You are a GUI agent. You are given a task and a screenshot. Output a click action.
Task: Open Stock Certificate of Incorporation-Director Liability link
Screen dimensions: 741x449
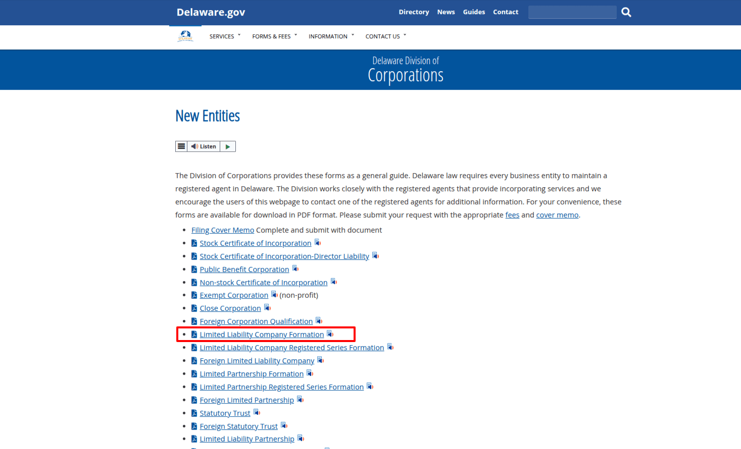(x=284, y=256)
